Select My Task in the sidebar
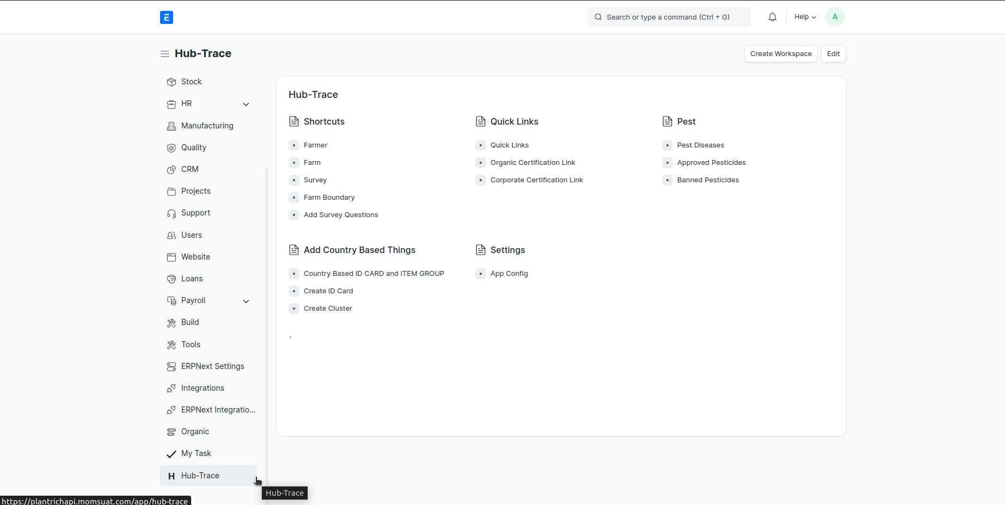This screenshot has height=505, width=1005. [196, 453]
